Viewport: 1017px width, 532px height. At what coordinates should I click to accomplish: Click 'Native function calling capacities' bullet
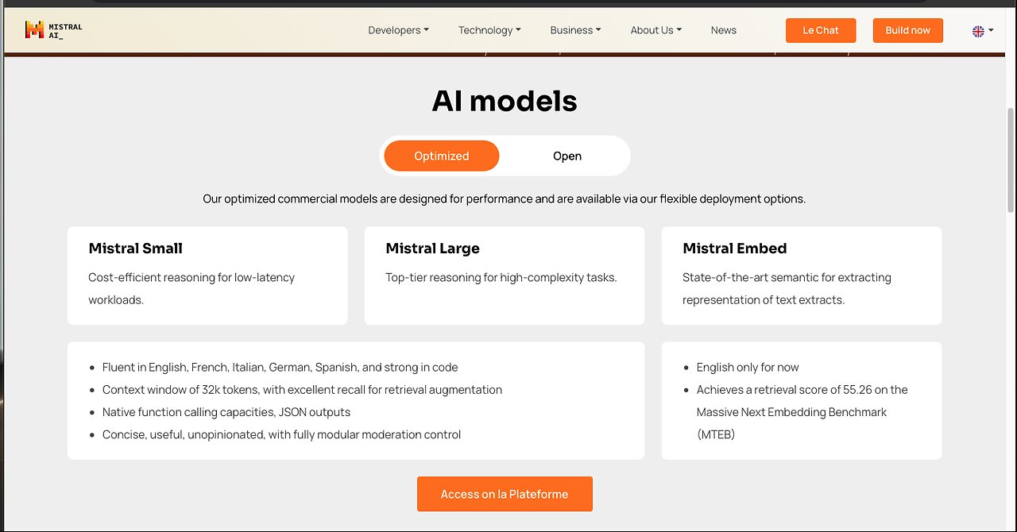point(226,412)
